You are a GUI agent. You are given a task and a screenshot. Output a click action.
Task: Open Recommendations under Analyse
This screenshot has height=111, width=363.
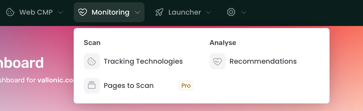coord(263,61)
